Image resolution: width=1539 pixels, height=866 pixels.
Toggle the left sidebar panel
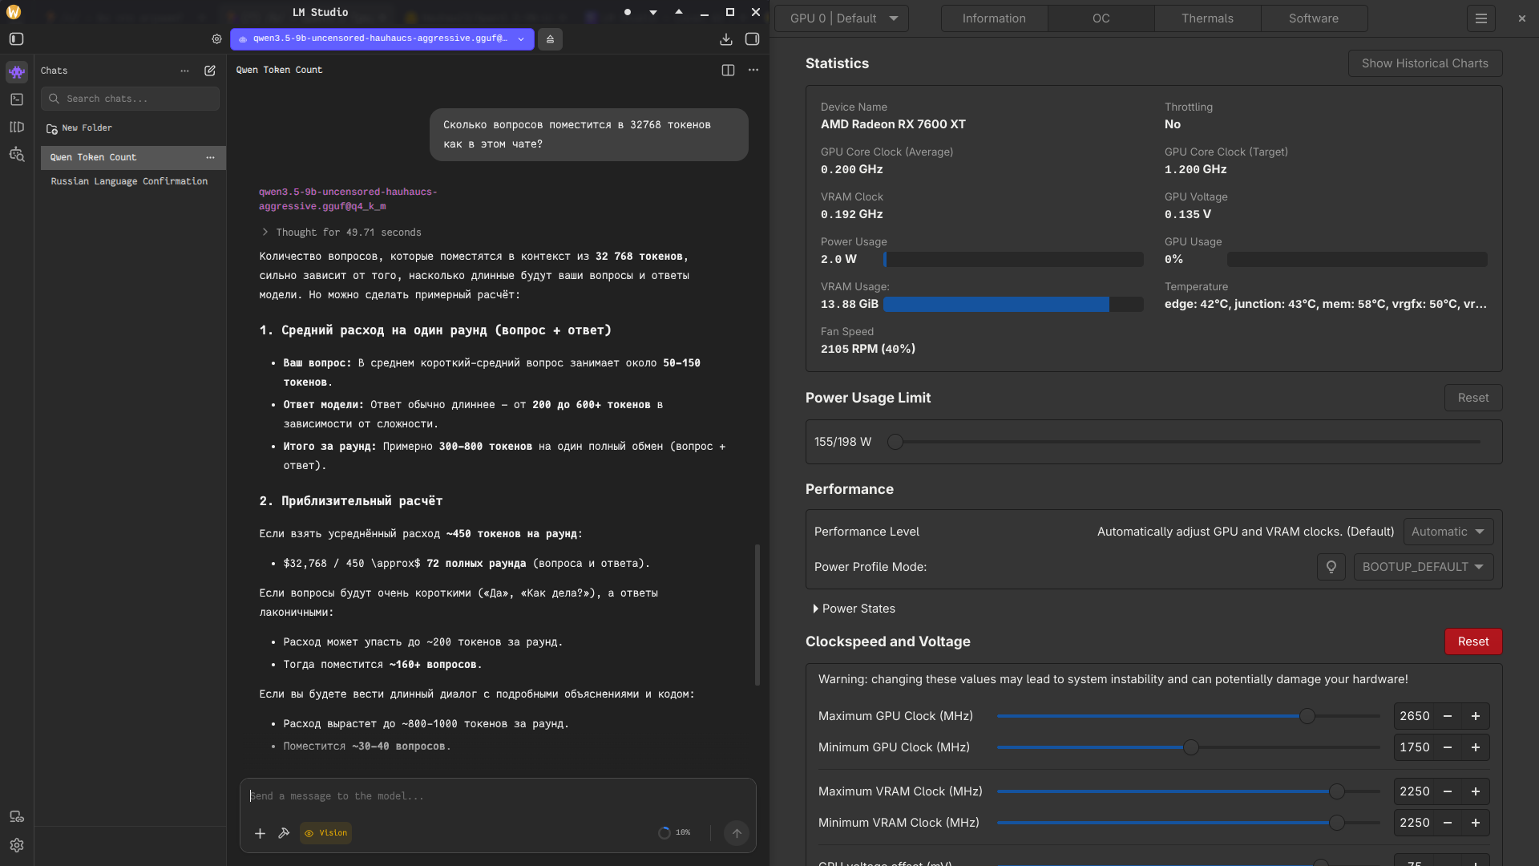16,38
